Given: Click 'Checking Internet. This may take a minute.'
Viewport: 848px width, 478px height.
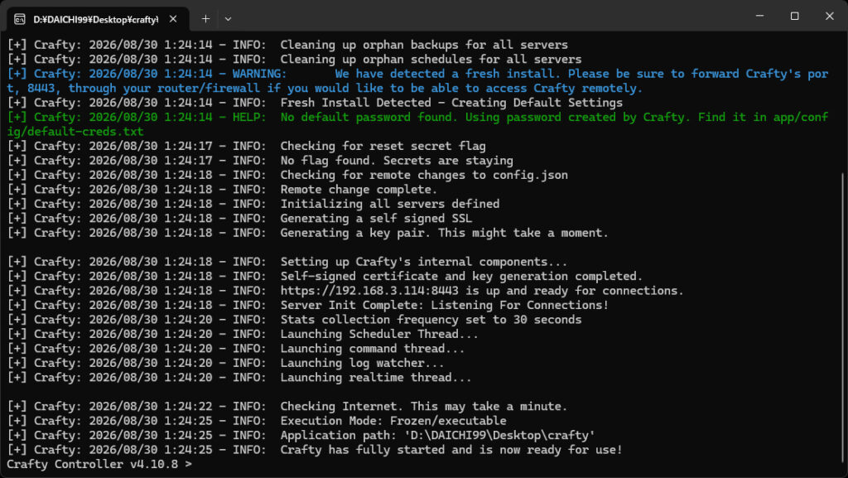Looking at the screenshot, I should pyautogui.click(x=424, y=406).
